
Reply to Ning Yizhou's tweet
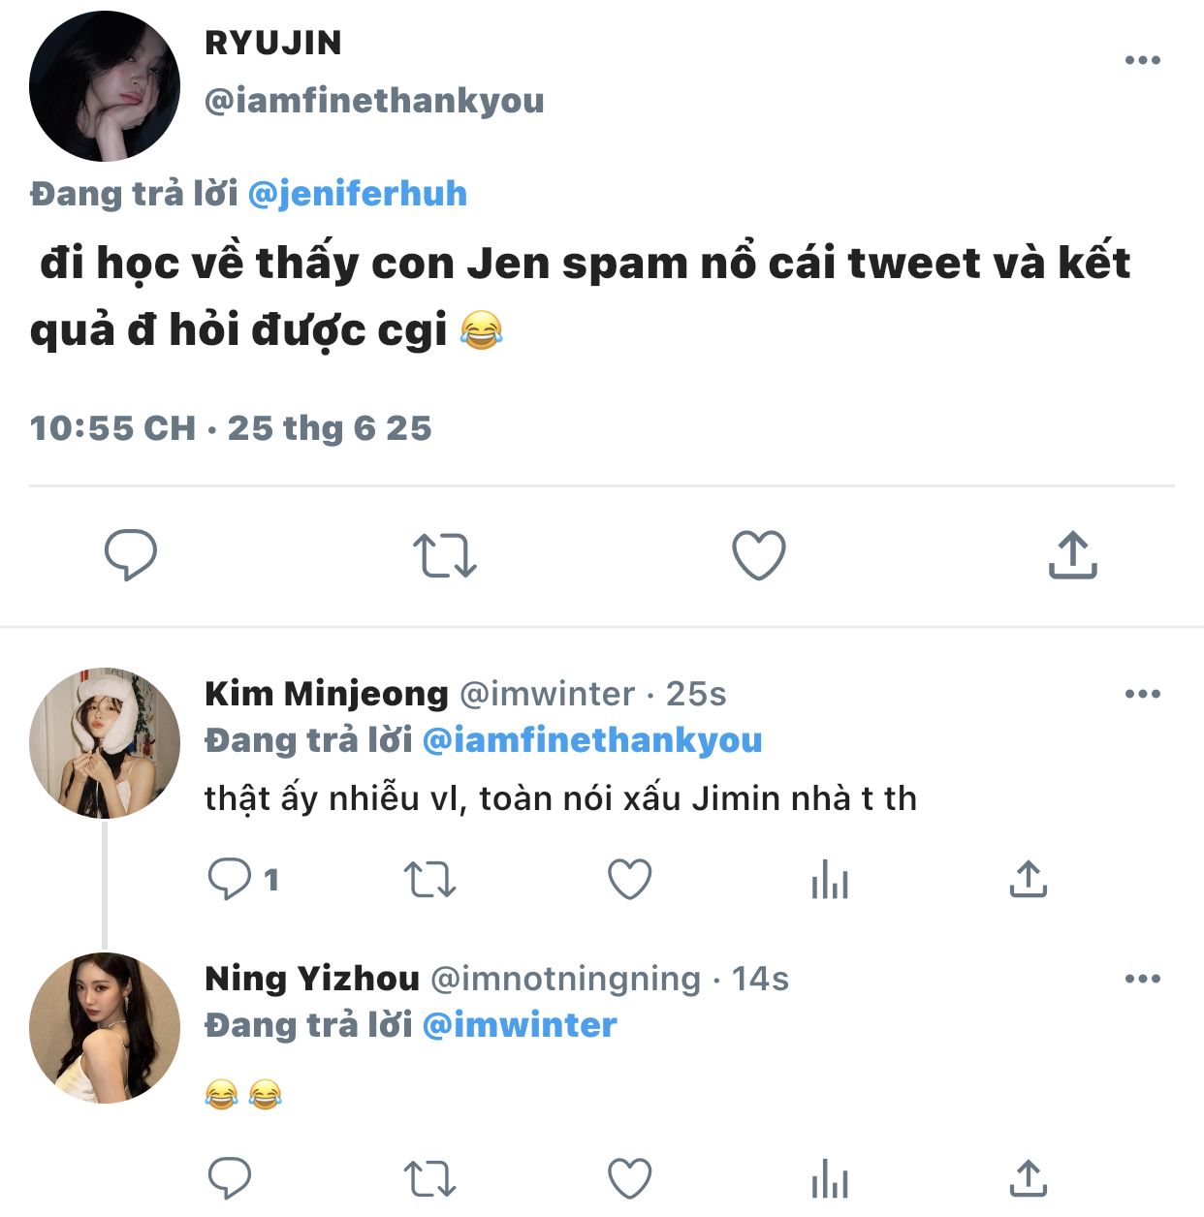230,1178
